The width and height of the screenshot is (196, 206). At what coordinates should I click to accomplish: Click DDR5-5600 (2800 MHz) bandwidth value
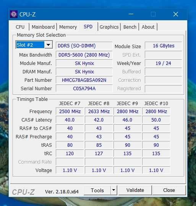pyautogui.click(x=84, y=55)
